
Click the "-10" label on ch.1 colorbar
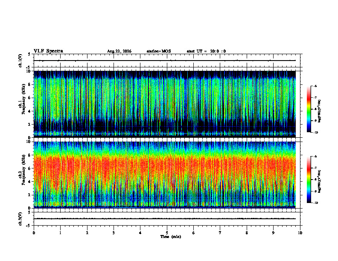tap(316, 133)
